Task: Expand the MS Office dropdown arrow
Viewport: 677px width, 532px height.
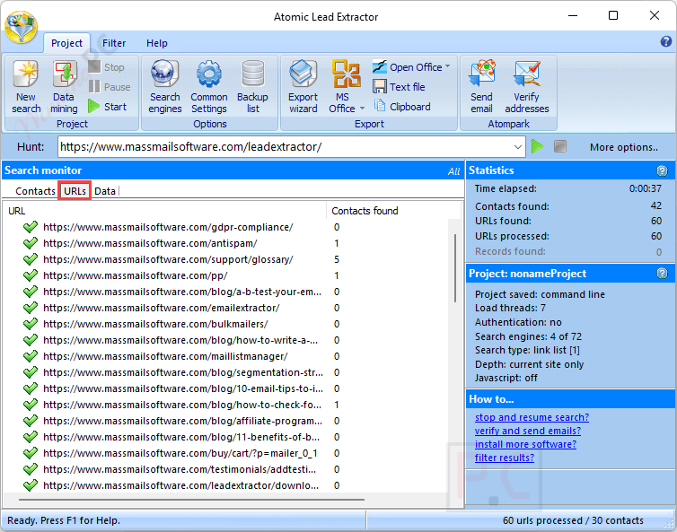Action: (362, 109)
